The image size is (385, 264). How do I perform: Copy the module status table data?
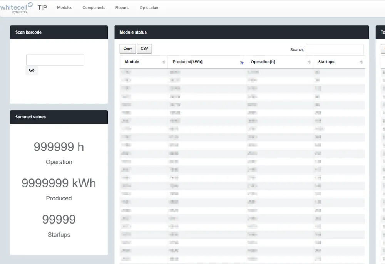(x=127, y=49)
